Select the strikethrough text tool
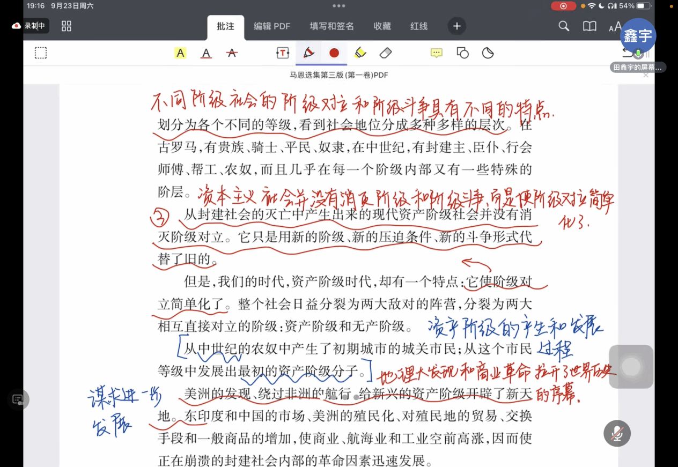The height and width of the screenshot is (467, 678). (x=232, y=53)
